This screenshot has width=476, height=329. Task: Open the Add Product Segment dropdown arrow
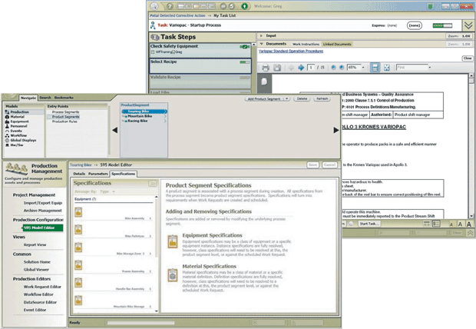[287, 99]
